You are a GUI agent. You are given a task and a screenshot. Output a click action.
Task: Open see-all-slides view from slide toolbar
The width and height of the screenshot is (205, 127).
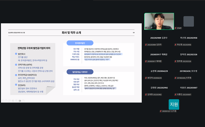pyautogui.click(x=13, y=101)
